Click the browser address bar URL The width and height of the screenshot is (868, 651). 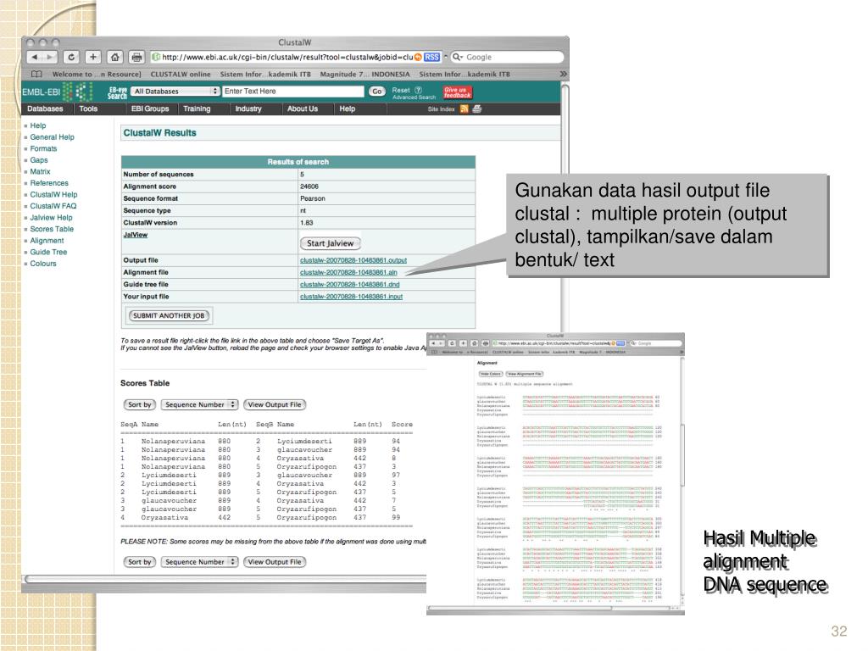pyautogui.click(x=287, y=57)
